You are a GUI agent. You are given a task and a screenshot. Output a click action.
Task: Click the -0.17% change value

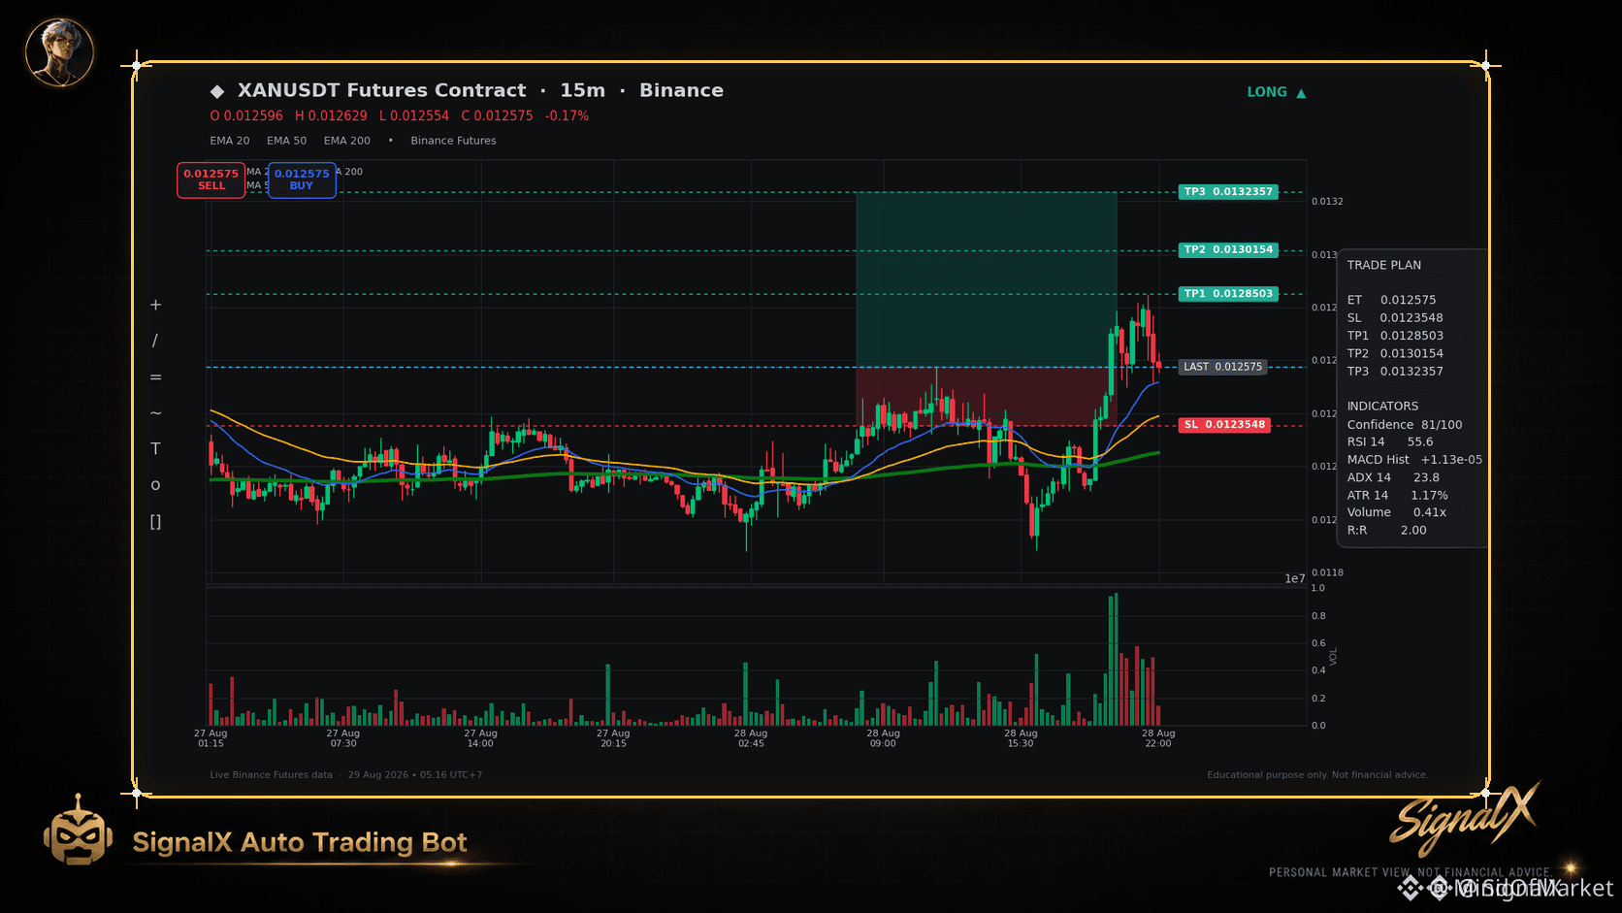pos(567,116)
